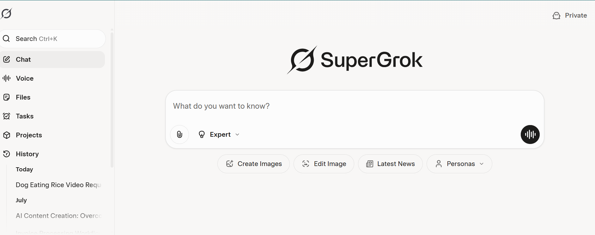This screenshot has height=235, width=595.
Task: Click the Private ghost icon
Action: coord(556,15)
